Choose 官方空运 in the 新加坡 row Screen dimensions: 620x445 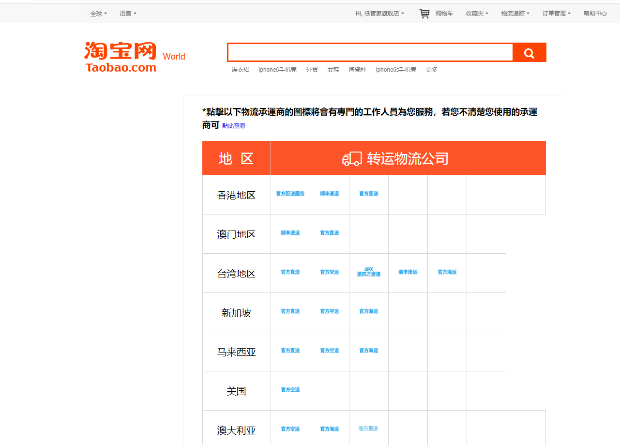click(x=330, y=311)
